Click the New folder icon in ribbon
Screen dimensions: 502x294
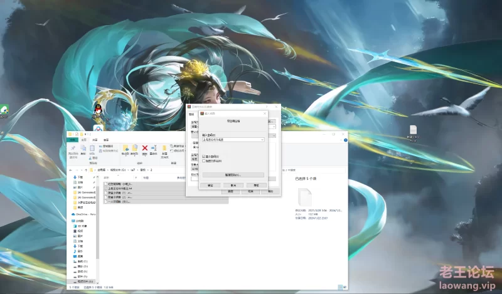(x=164, y=148)
